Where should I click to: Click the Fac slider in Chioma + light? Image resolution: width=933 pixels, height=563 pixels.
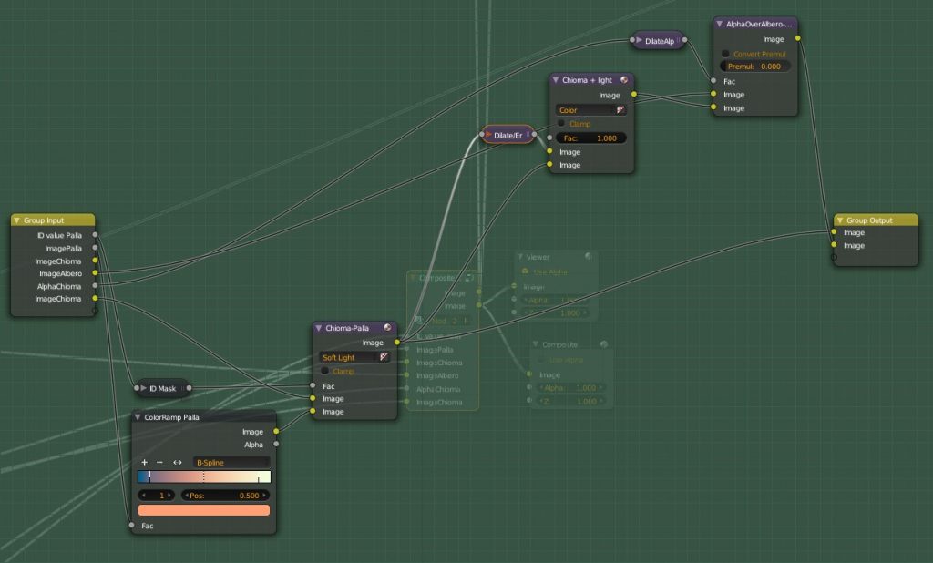tap(591, 138)
